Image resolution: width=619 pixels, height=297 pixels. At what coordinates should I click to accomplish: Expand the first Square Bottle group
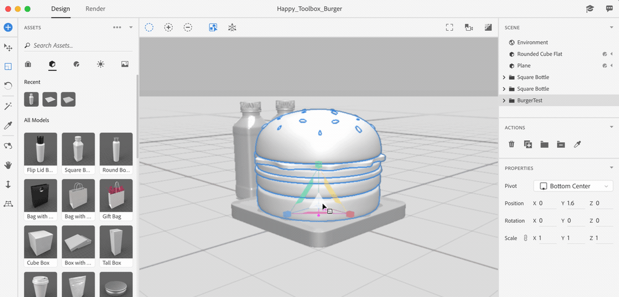[x=504, y=77]
